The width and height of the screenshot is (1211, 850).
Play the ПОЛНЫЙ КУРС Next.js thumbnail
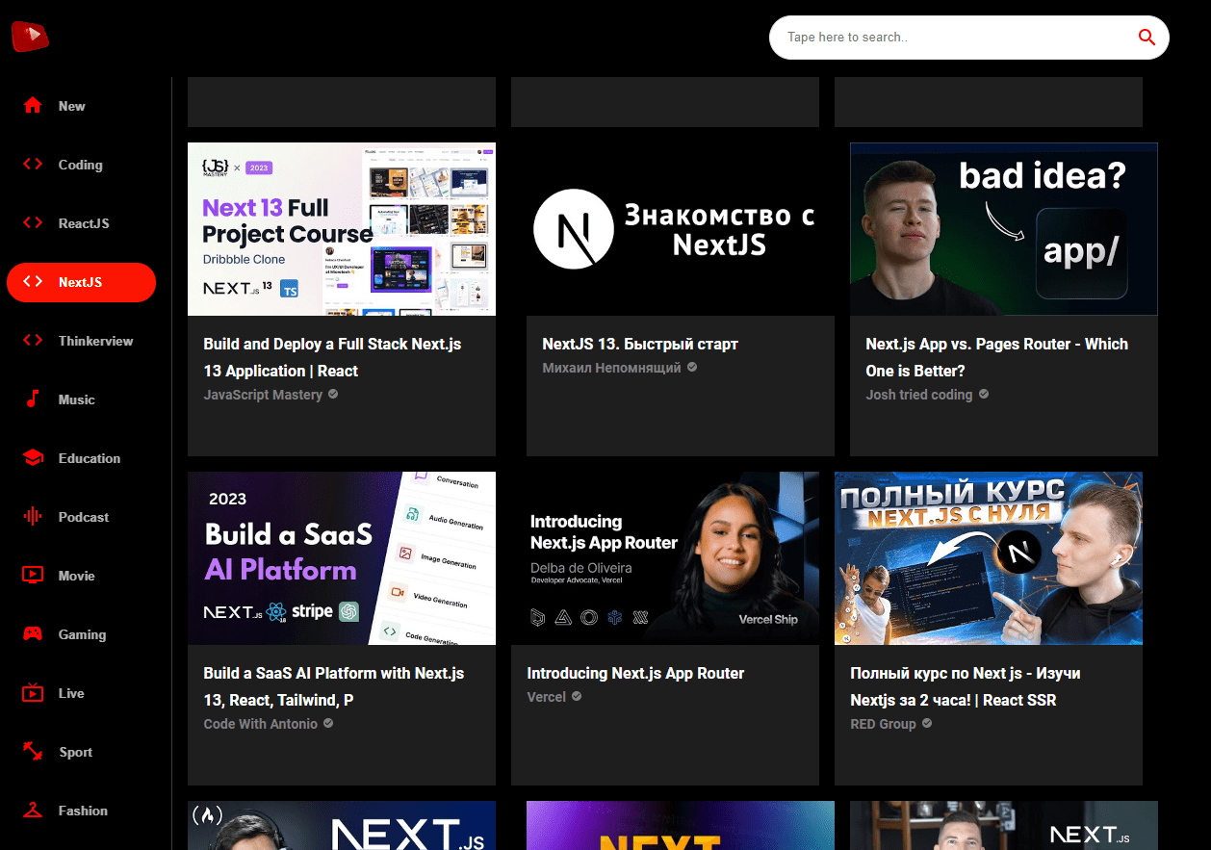coord(989,558)
